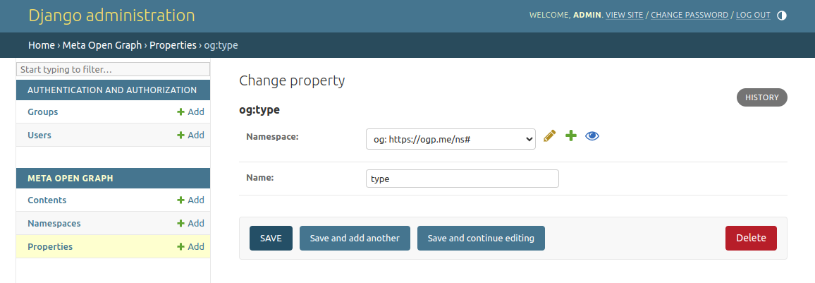815x283 pixels.
Task: Open Properties in sidebar
Action: (x=50, y=246)
